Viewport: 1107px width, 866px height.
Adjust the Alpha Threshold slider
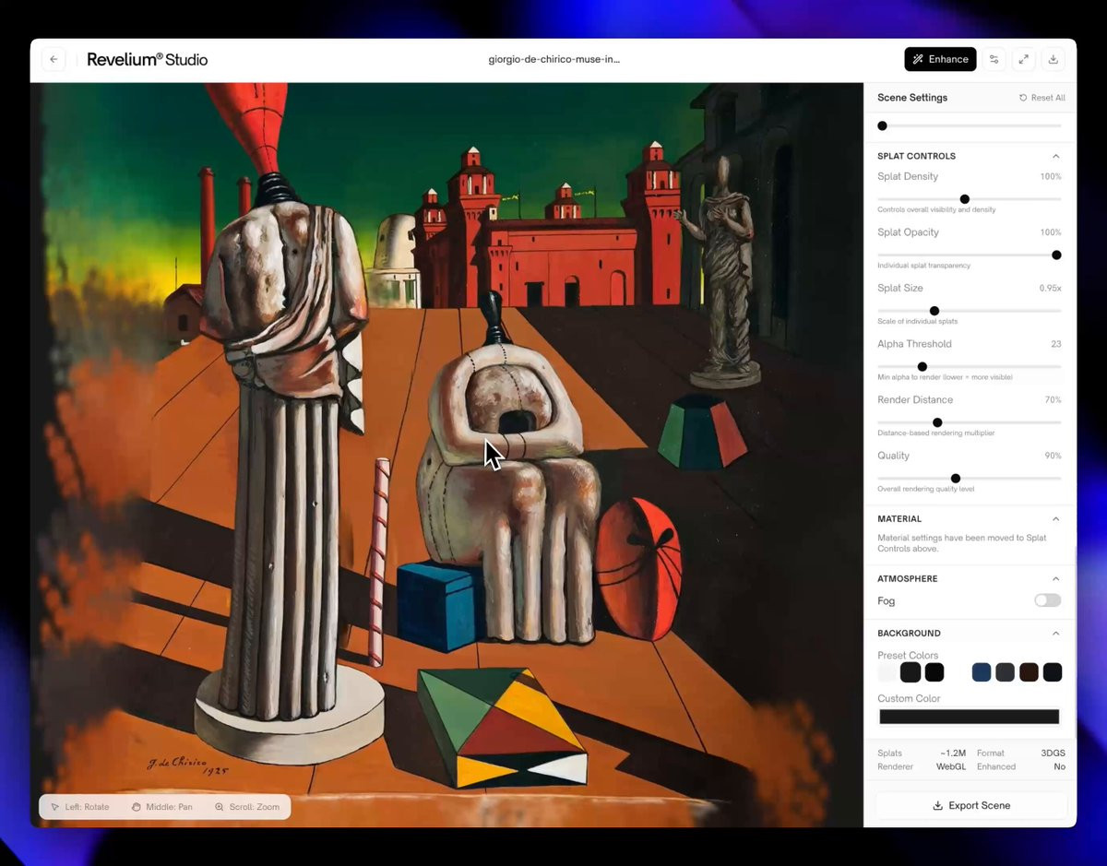tap(969, 366)
